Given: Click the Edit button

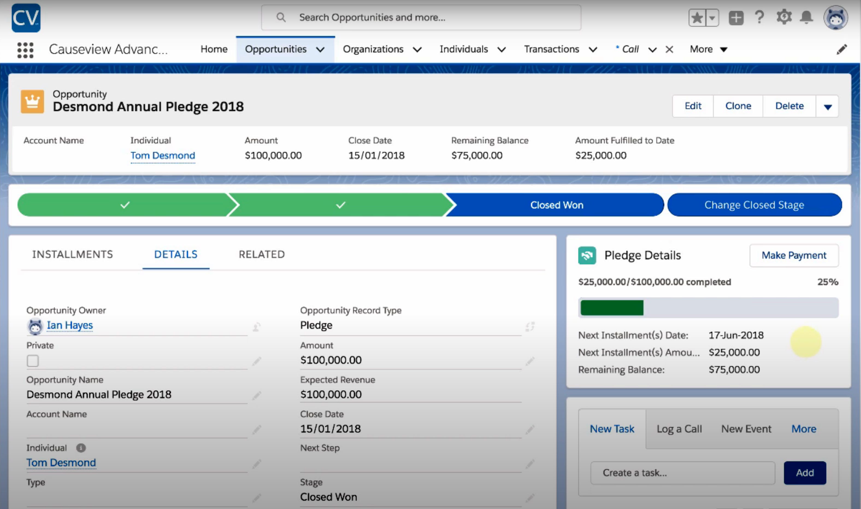Looking at the screenshot, I should coord(693,106).
